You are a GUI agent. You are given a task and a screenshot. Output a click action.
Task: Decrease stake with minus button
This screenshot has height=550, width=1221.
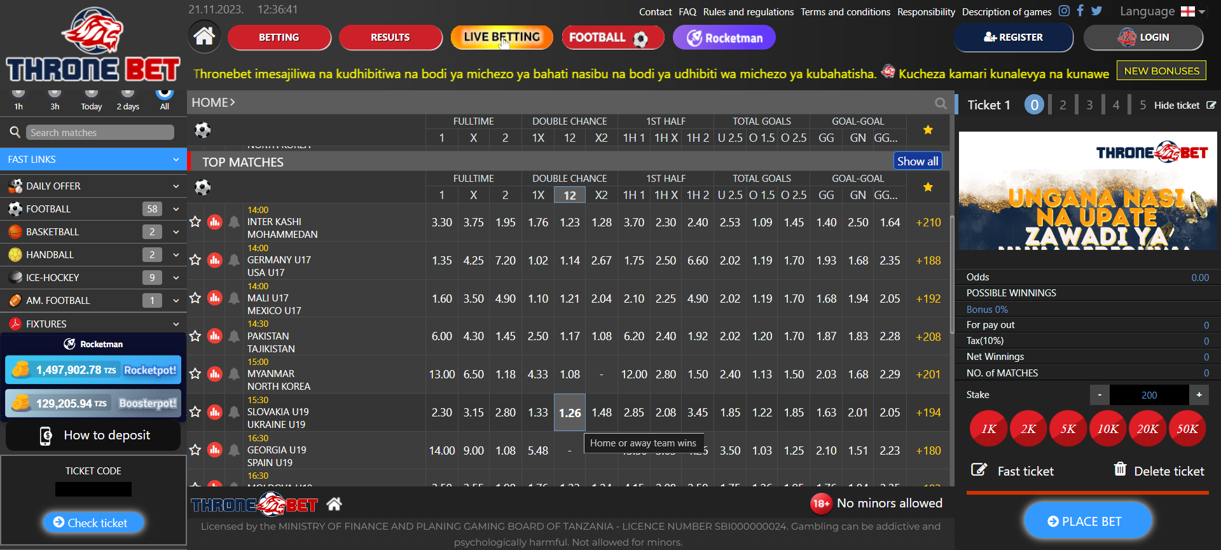1100,395
